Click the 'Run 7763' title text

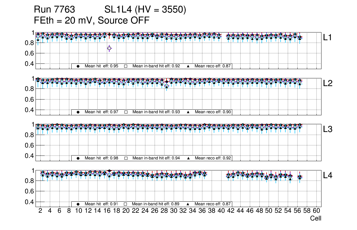coord(54,10)
